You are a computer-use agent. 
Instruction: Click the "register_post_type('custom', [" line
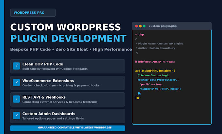[158, 80]
